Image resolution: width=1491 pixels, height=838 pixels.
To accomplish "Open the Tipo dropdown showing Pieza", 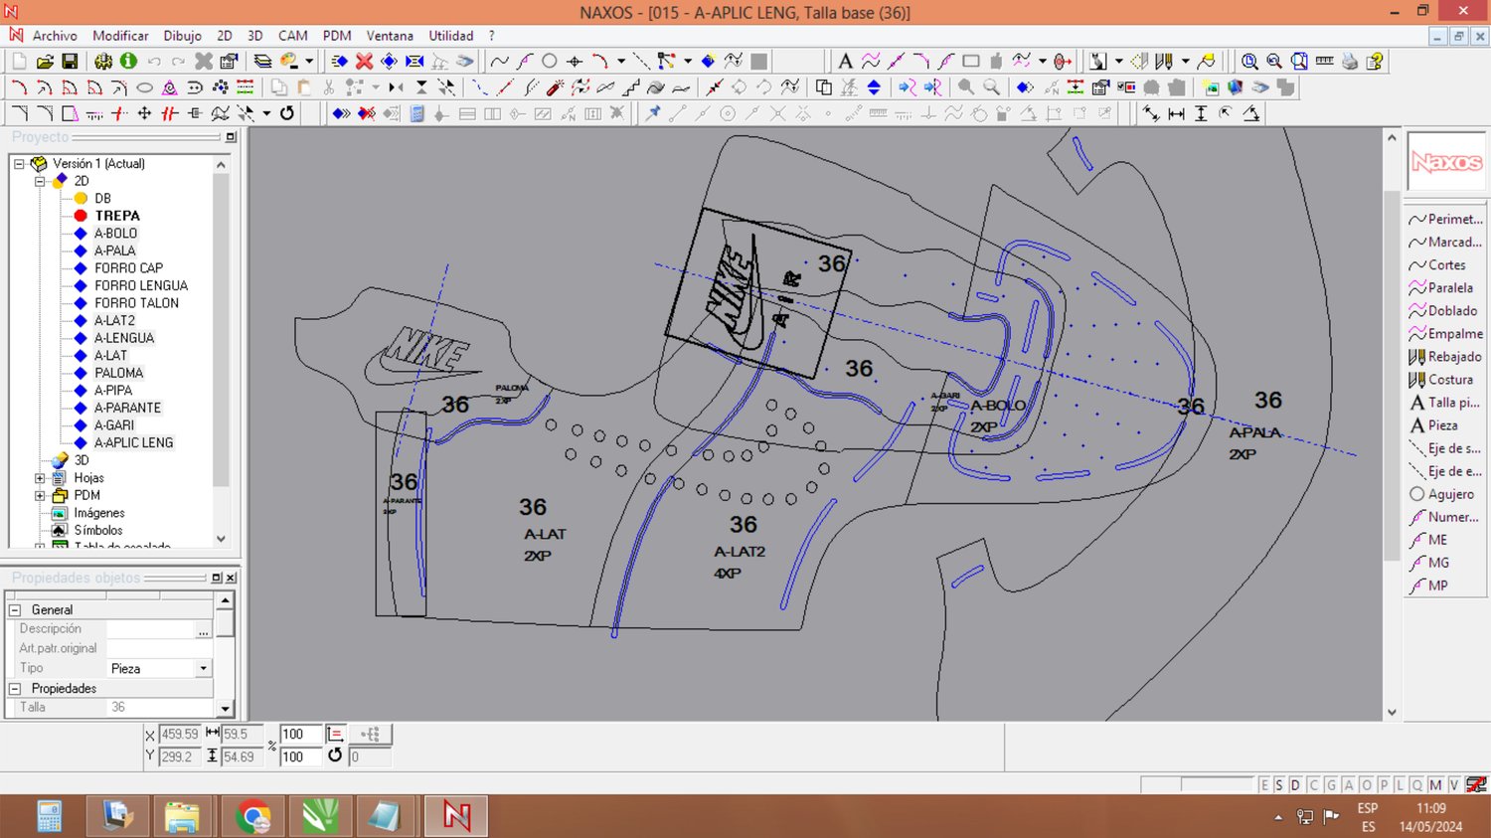I will pyautogui.click(x=203, y=668).
